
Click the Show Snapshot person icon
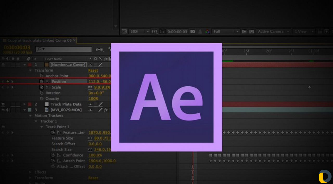click(200, 31)
